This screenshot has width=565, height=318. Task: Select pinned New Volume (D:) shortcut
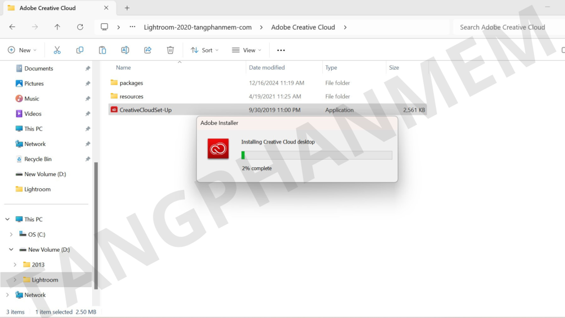[45, 174]
